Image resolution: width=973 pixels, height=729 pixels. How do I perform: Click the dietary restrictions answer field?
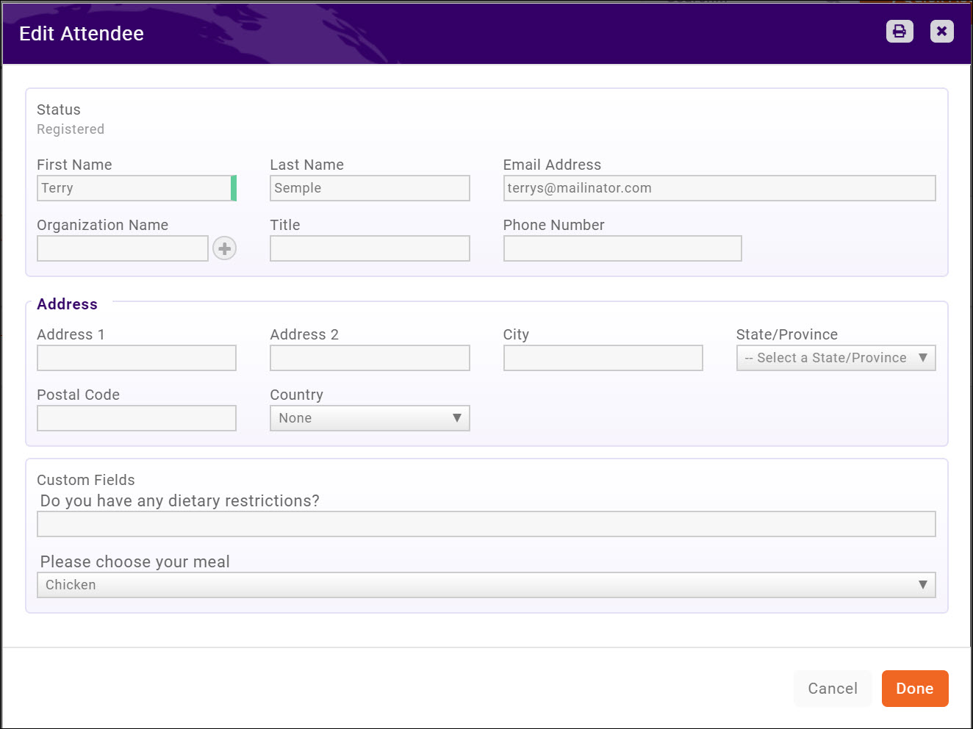pos(486,523)
